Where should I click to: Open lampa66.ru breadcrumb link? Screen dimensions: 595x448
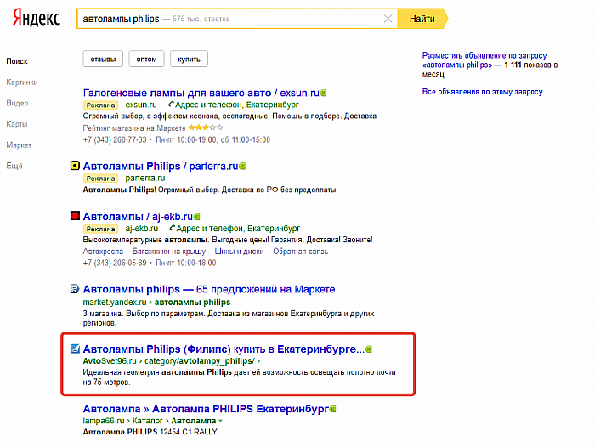click(x=104, y=421)
